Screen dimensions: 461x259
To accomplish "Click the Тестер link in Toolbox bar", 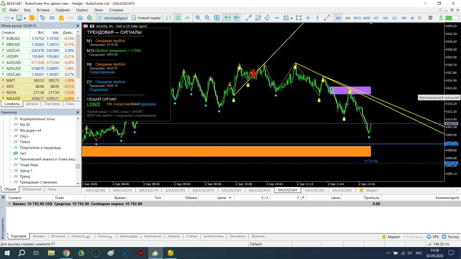I will tap(450, 236).
